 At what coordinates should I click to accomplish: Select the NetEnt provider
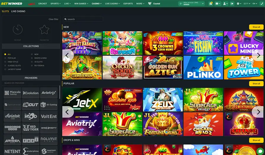(x=12, y=151)
